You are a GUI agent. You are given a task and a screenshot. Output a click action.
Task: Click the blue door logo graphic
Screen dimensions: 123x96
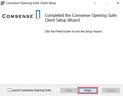[38, 14]
